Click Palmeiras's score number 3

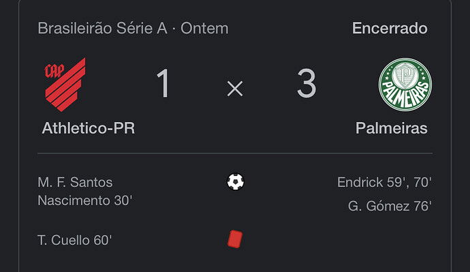(307, 83)
